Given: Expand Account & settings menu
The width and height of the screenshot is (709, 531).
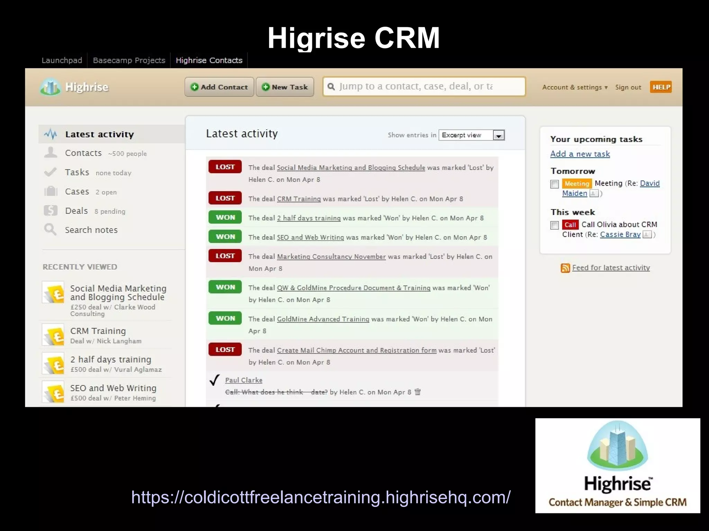Looking at the screenshot, I should tap(575, 87).
